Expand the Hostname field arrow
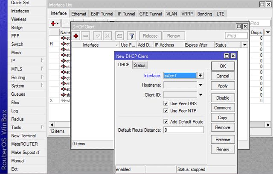Viewport: 273px width, 174px height. [200, 85]
